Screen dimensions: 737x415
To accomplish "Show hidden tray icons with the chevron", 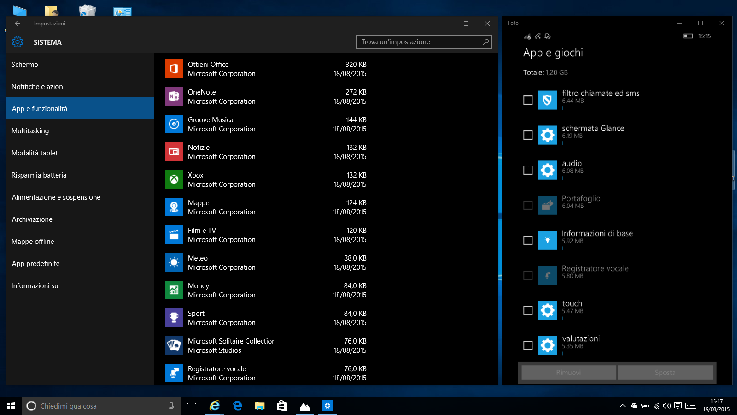I will tap(622, 406).
